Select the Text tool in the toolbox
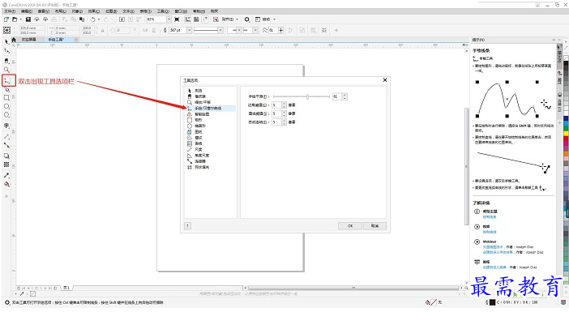The height and width of the screenshot is (312, 569). [x=6, y=126]
